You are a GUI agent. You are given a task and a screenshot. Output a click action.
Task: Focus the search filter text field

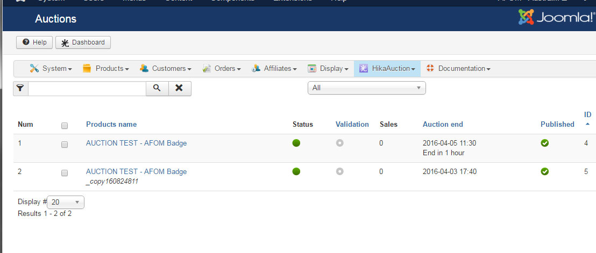[x=87, y=89]
